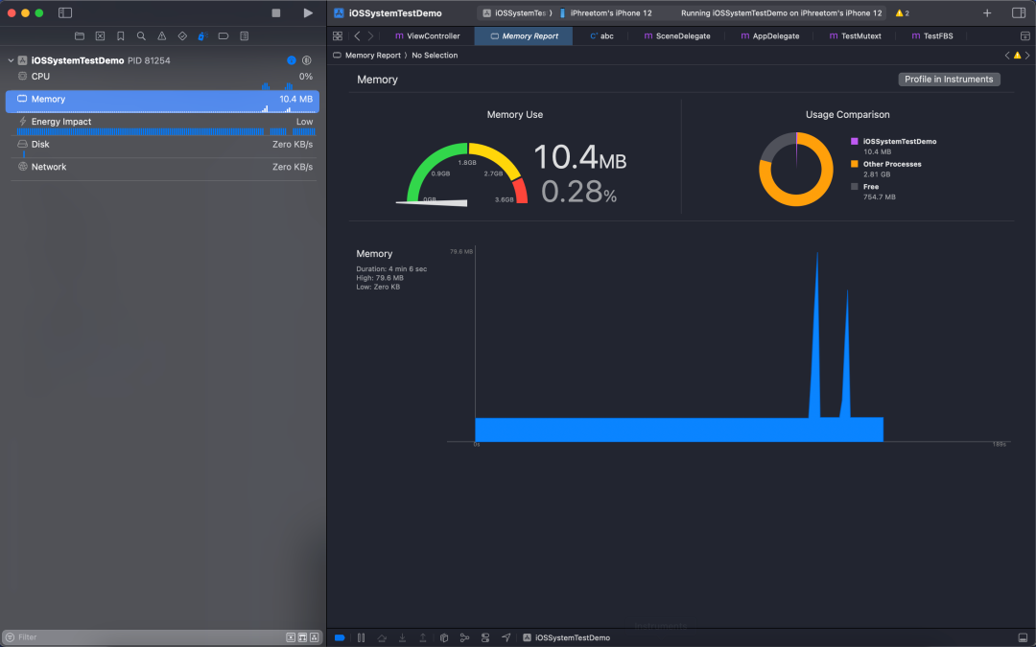
Task: Select the Memory gauge row
Action: coord(162,101)
